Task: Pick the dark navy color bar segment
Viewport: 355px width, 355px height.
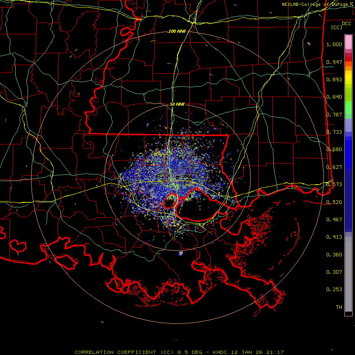Action: pyautogui.click(x=348, y=202)
